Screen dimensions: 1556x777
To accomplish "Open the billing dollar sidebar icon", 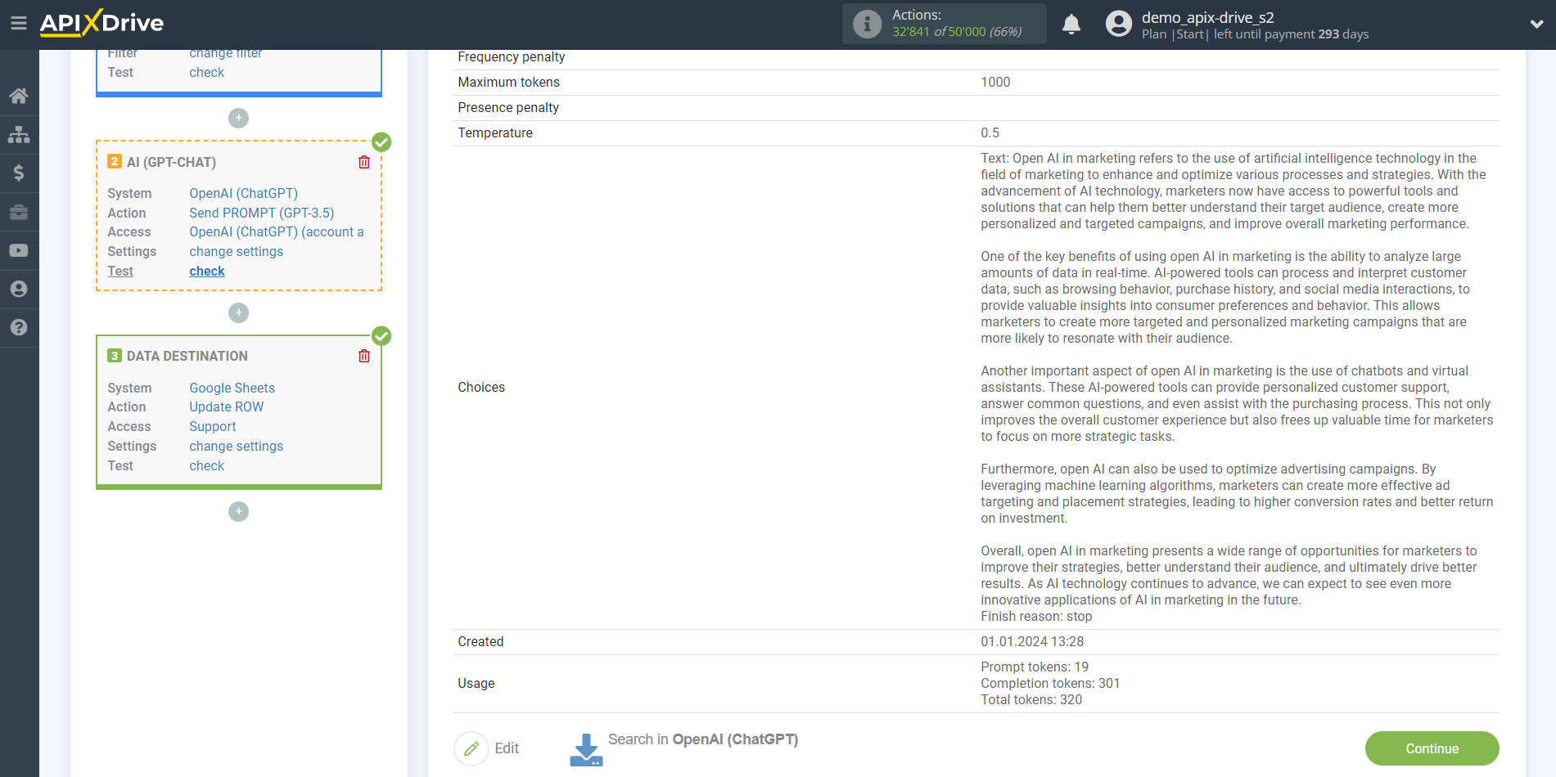I will [x=19, y=173].
